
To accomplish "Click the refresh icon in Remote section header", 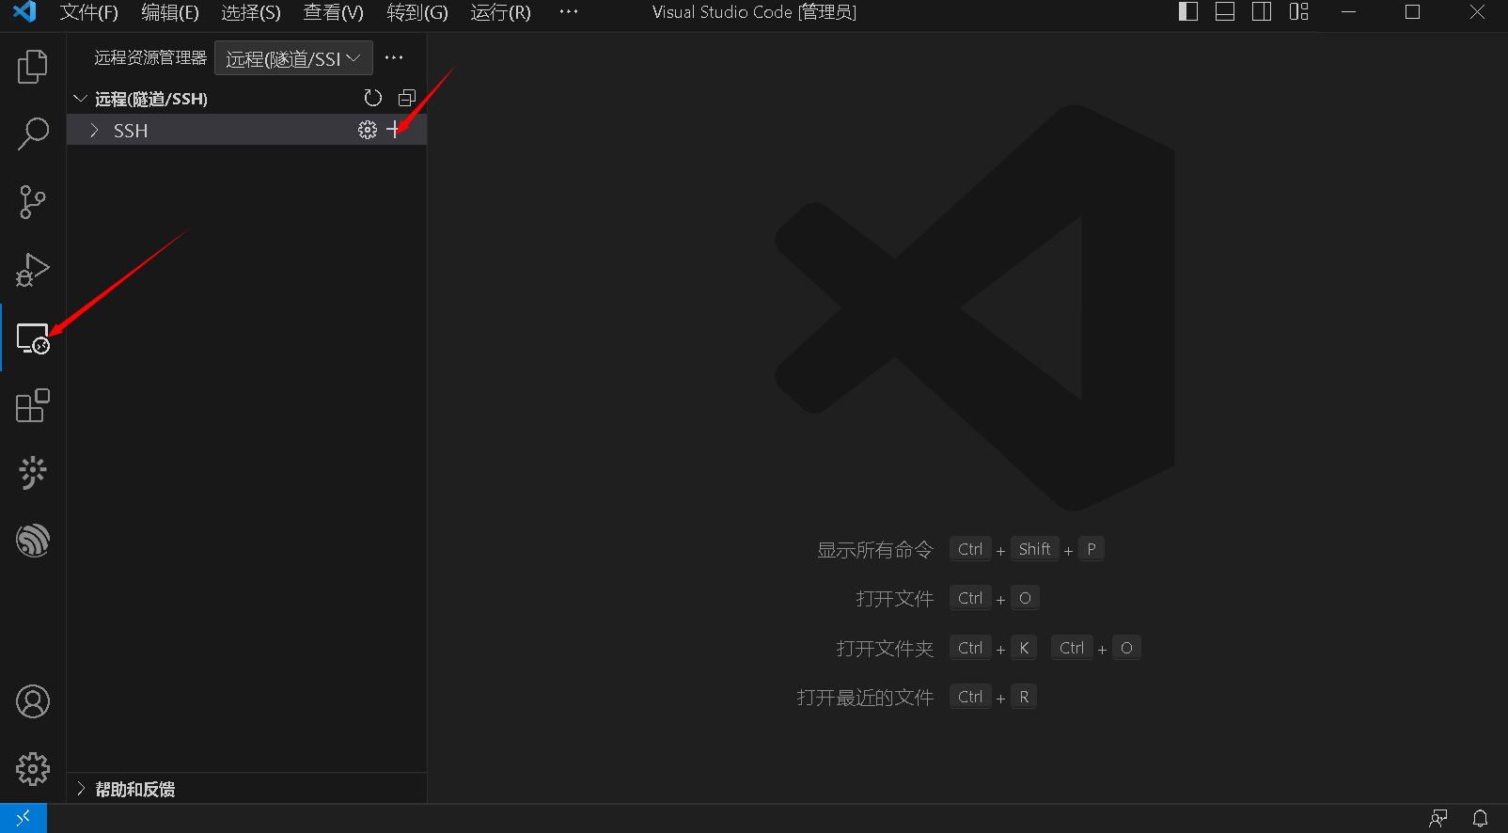I will point(373,98).
